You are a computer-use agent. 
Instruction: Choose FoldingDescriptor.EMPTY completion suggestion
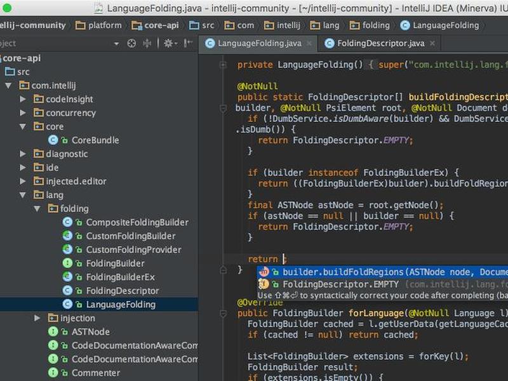(382, 284)
